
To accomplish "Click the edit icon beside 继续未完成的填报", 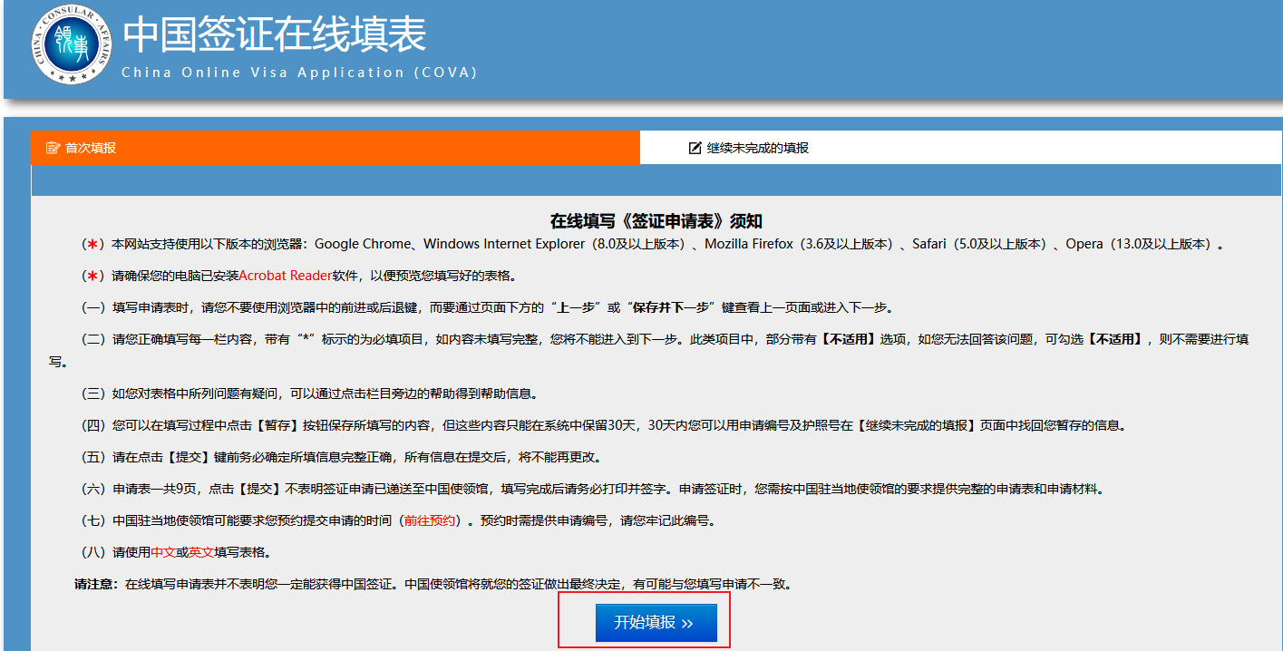I will [x=695, y=148].
